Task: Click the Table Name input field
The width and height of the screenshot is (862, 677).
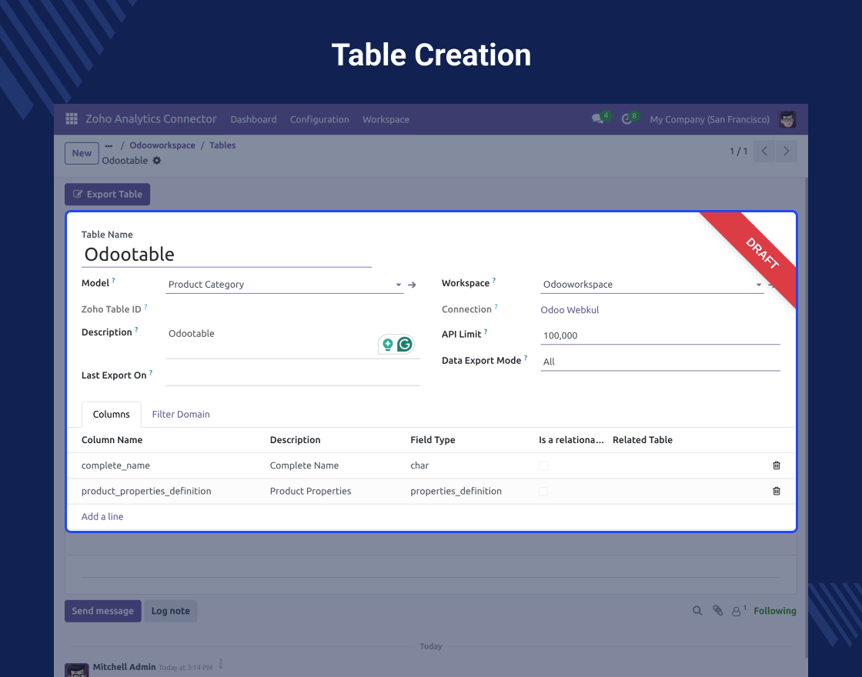Action: click(226, 255)
